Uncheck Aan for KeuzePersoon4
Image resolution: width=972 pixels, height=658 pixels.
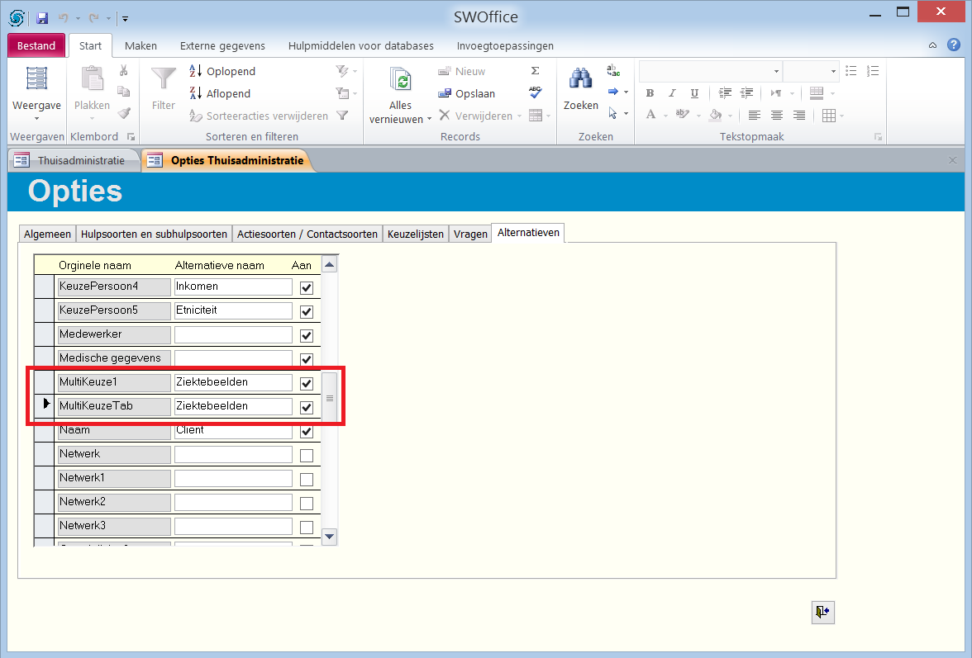pyautogui.click(x=306, y=288)
